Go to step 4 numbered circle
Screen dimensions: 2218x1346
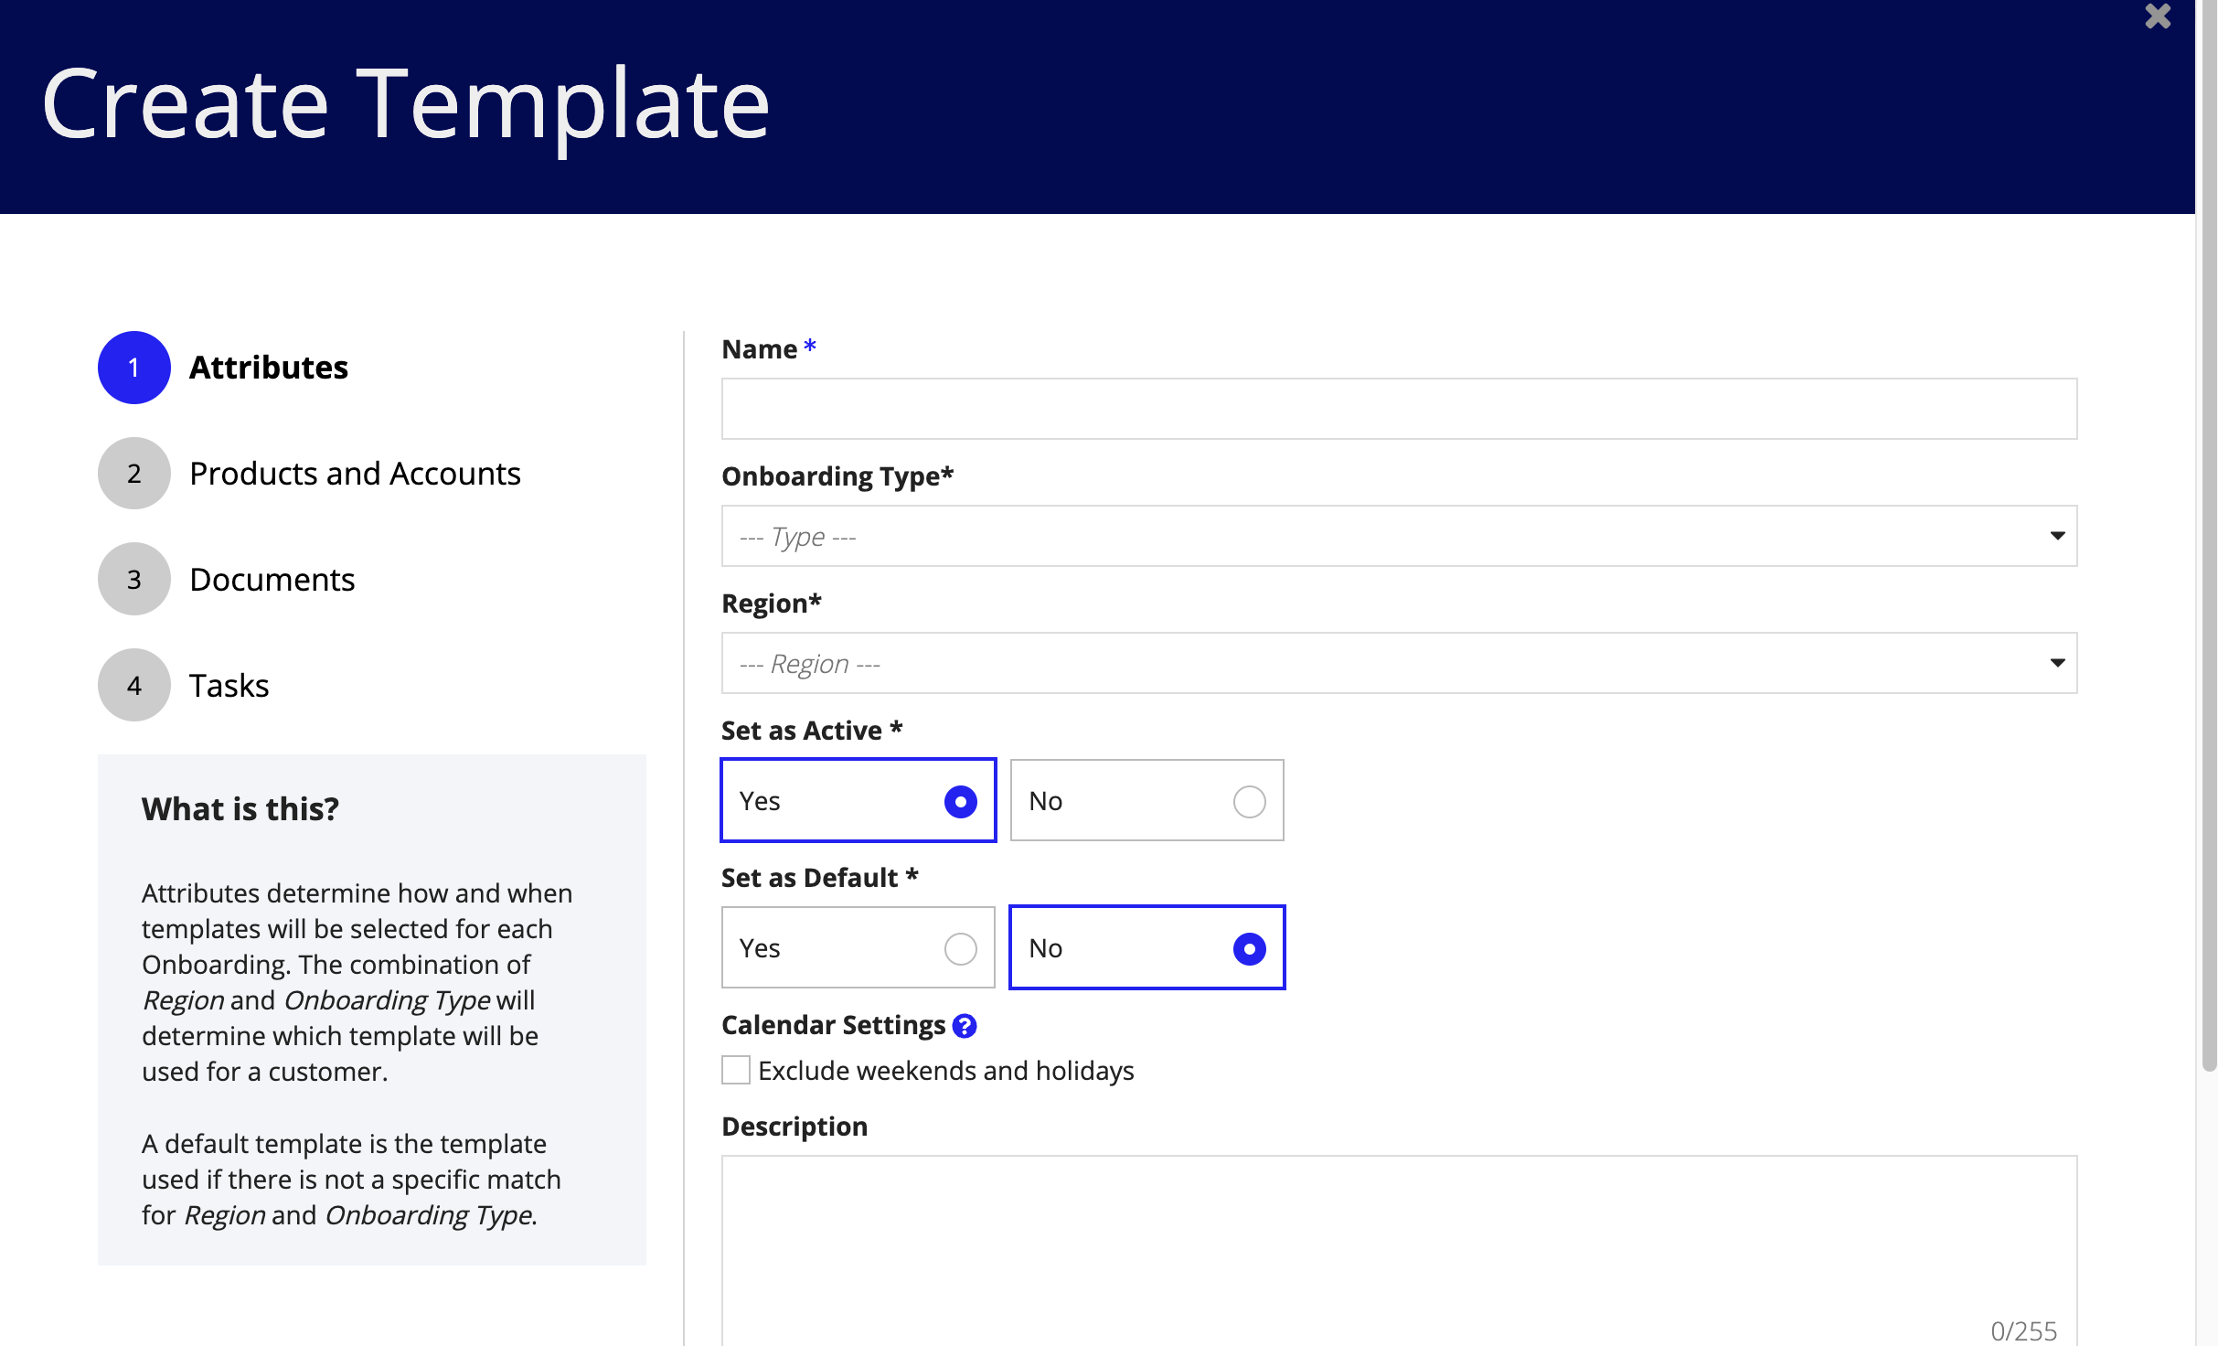click(x=134, y=686)
